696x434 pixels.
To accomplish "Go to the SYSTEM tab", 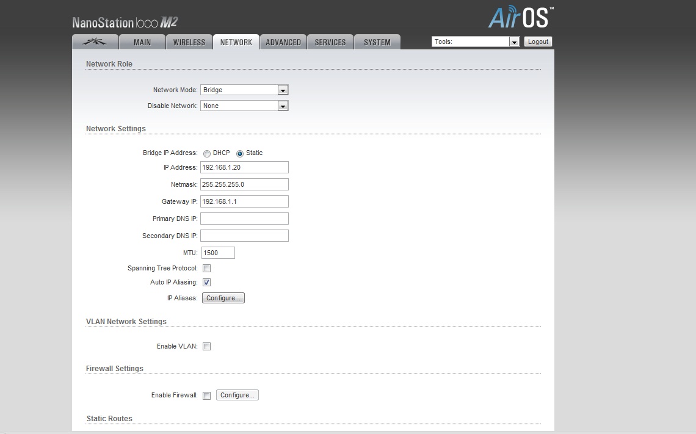I will tap(377, 42).
